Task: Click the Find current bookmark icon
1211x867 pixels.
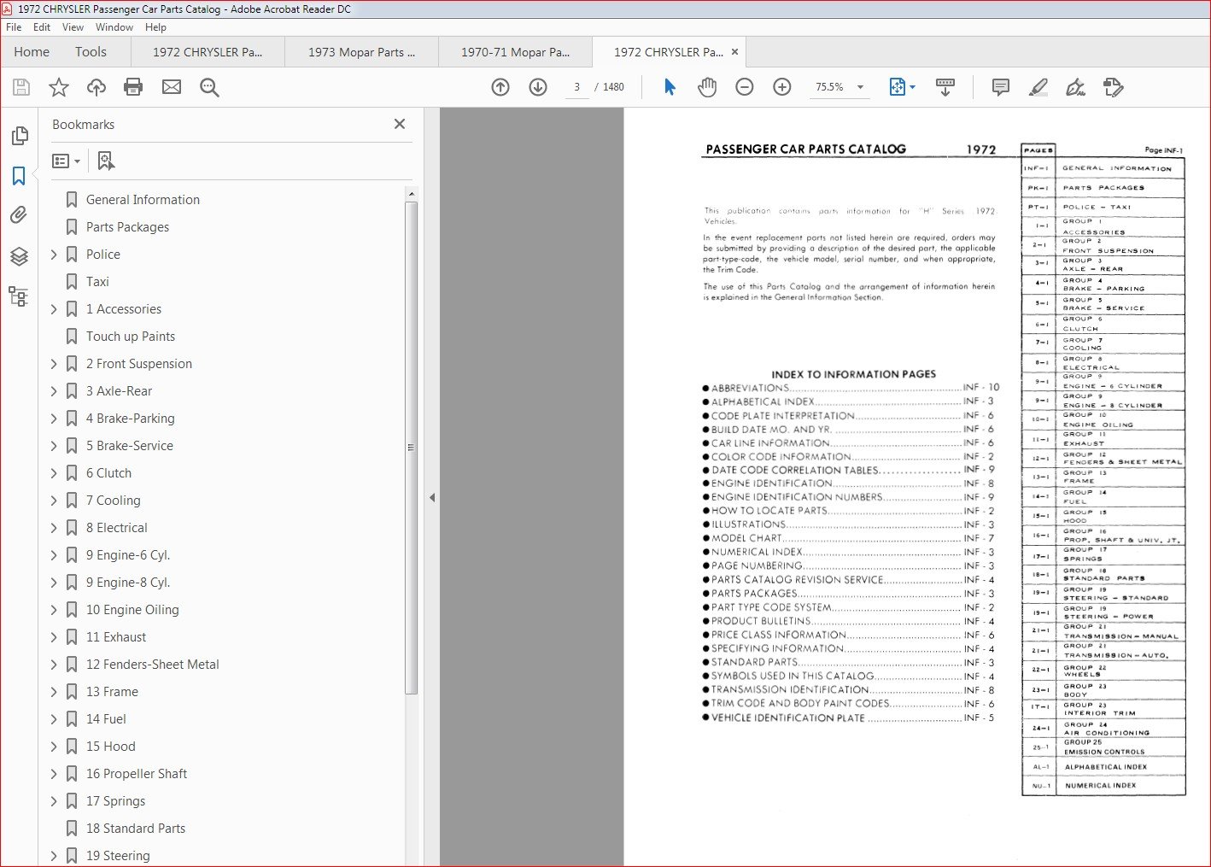Action: pos(106,161)
